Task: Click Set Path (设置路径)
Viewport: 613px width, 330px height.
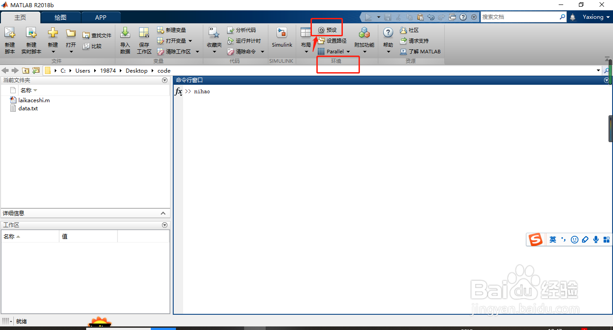Action: tap(332, 41)
